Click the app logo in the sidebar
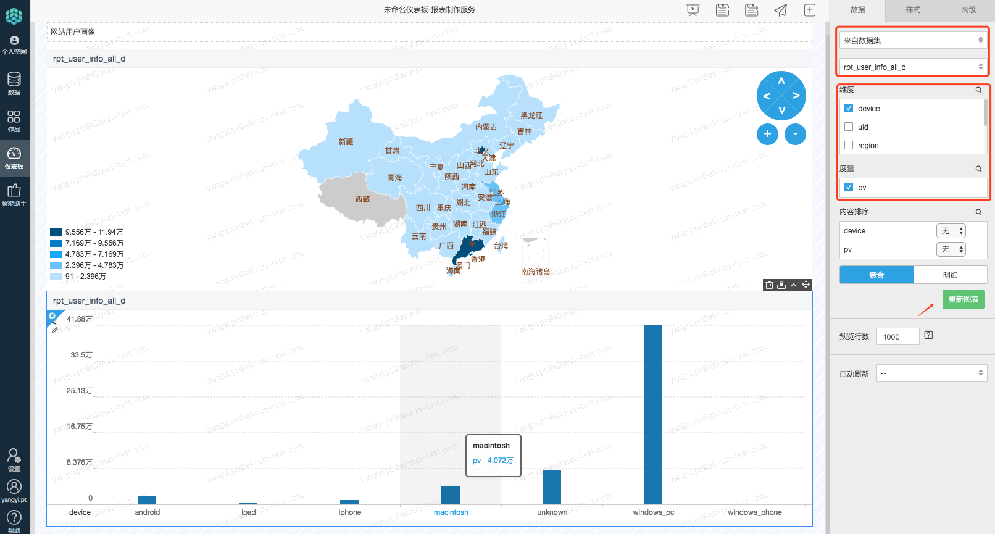 14,15
